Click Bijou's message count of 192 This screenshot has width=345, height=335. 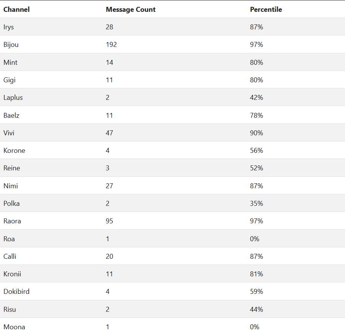tap(111, 45)
